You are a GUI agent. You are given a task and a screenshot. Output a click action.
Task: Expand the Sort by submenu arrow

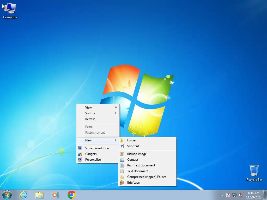[x=116, y=113]
